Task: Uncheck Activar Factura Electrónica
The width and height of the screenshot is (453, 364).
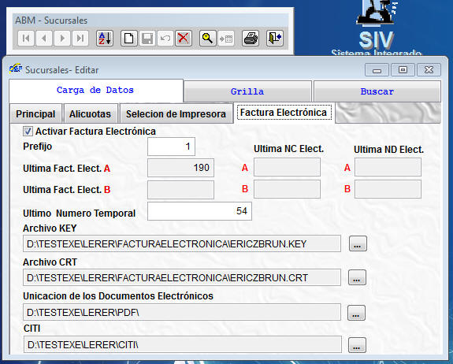Action: (28, 132)
